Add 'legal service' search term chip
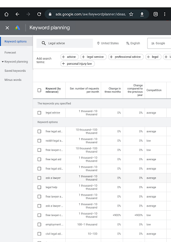171x242 pixels. click(x=94, y=57)
